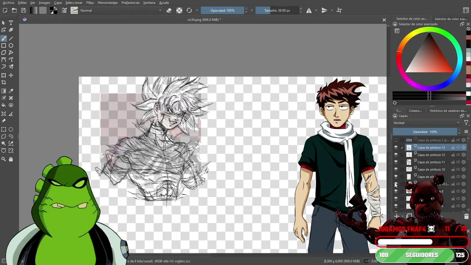The image size is (471, 265).
Task: Select the Fill bucket tool
Action: pyautogui.click(x=4, y=105)
